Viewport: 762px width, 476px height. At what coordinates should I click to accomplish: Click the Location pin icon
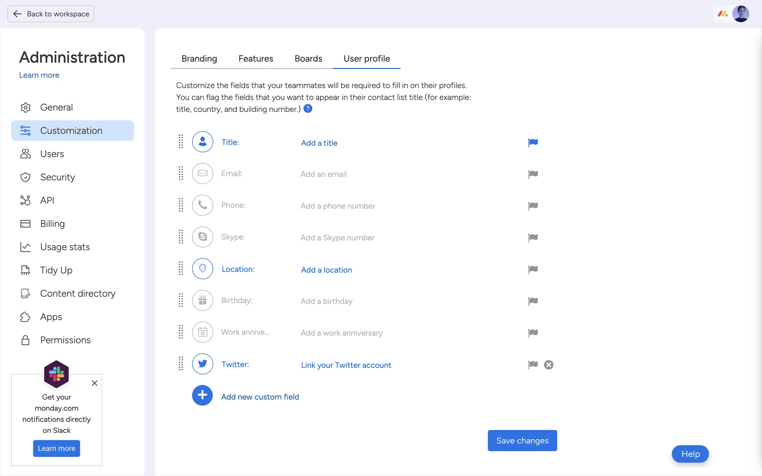click(202, 269)
